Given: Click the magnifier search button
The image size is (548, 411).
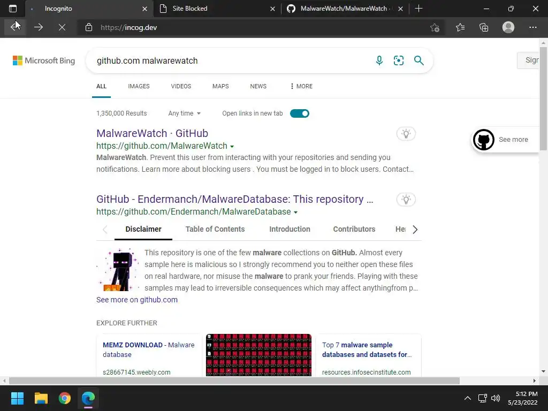Looking at the screenshot, I should tap(418, 60).
